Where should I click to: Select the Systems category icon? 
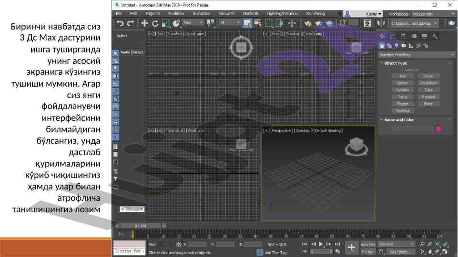(426, 46)
